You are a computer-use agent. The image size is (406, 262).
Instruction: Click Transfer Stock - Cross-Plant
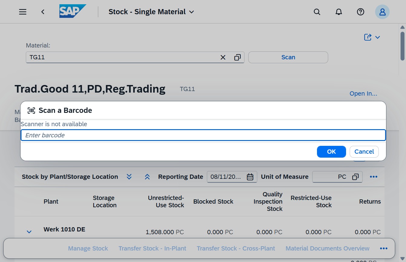(236, 248)
